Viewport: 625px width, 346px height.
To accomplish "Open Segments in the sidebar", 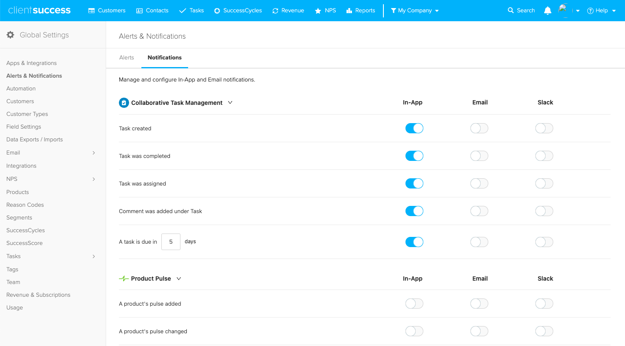I will (19, 217).
